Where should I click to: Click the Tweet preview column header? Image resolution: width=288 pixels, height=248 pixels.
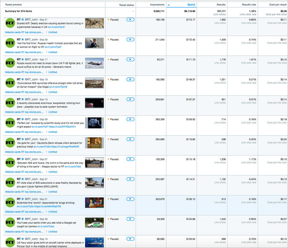click(x=13, y=4)
